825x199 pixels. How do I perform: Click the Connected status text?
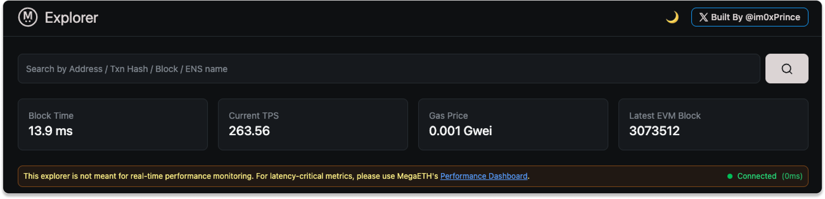coord(757,176)
